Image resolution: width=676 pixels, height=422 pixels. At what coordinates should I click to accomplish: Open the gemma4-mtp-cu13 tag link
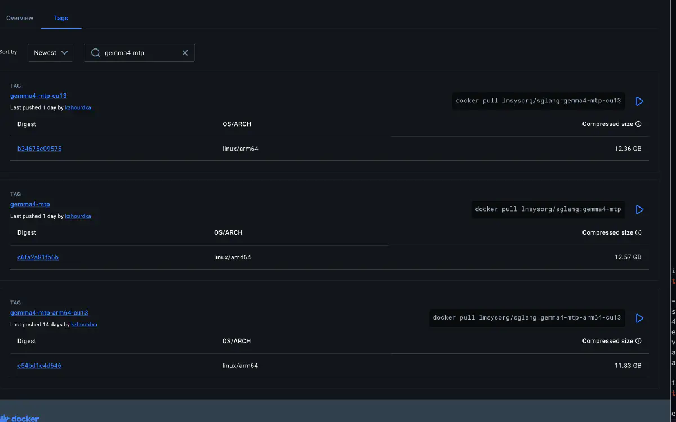pos(38,96)
